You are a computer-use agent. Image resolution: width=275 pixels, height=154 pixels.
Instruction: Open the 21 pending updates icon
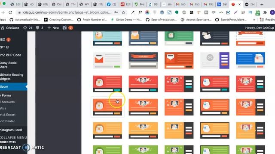[25, 28]
